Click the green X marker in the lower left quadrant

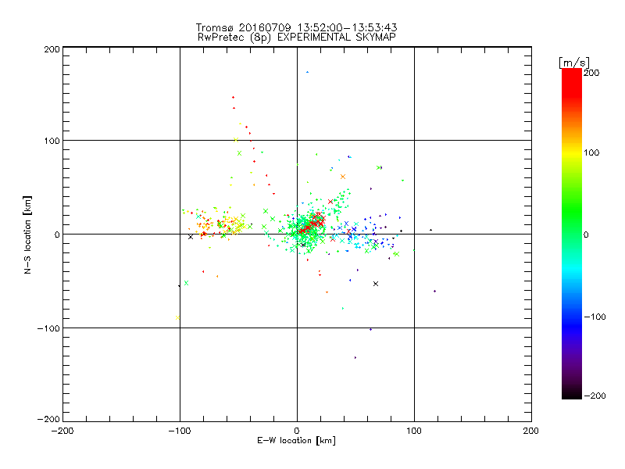click(186, 283)
